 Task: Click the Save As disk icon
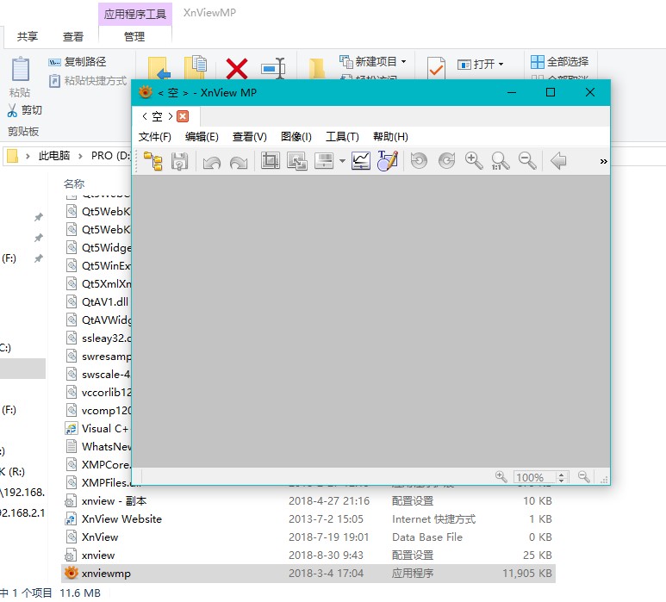click(180, 161)
